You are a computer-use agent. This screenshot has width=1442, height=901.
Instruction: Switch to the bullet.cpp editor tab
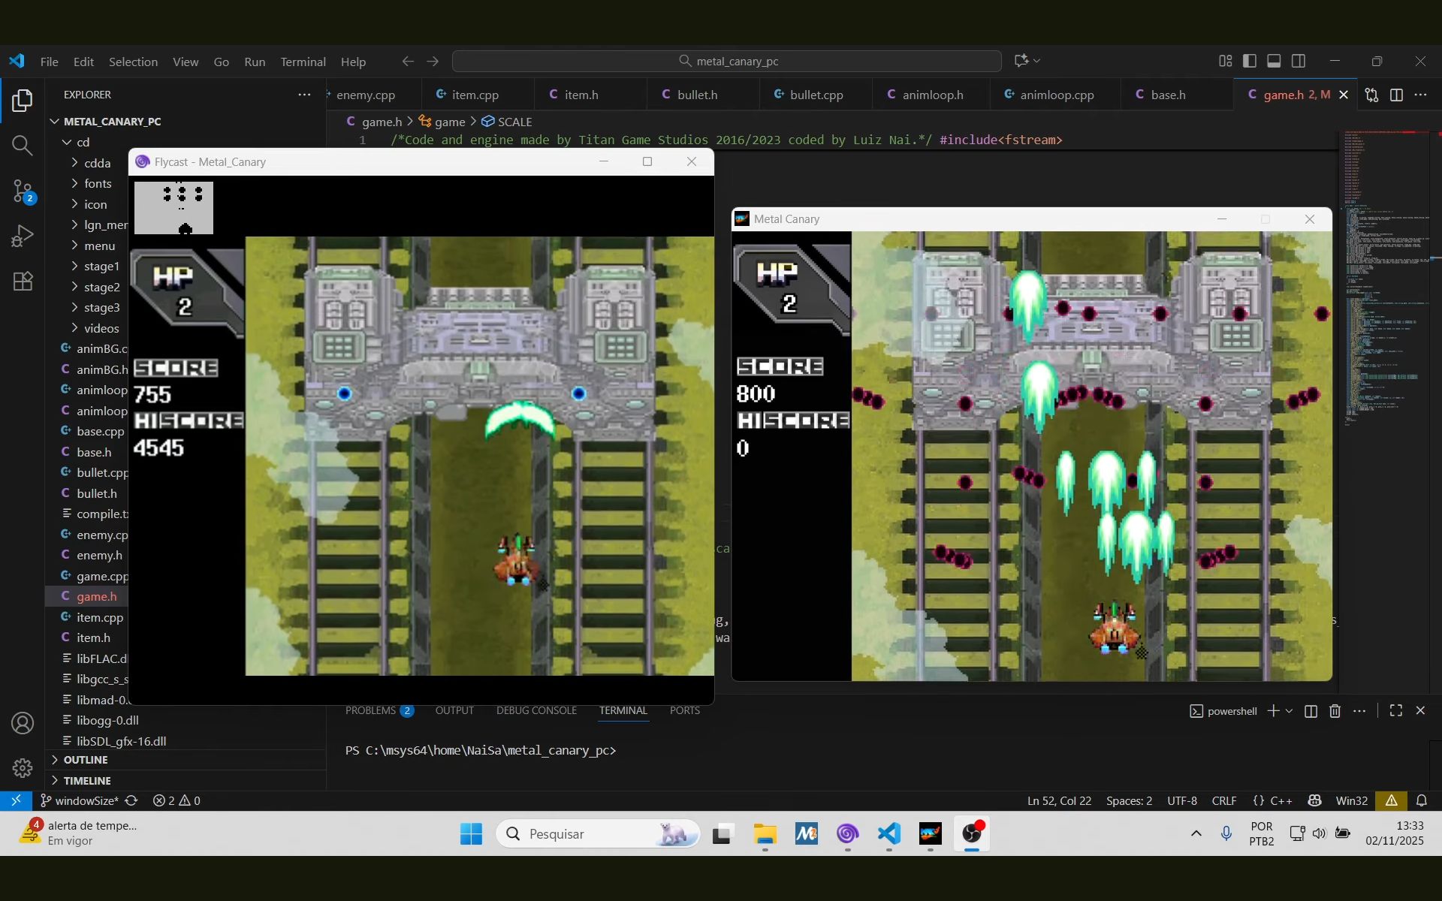tap(816, 95)
